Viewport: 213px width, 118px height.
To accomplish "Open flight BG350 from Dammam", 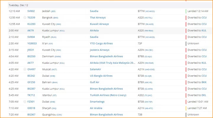I will click(x=31, y=56).
